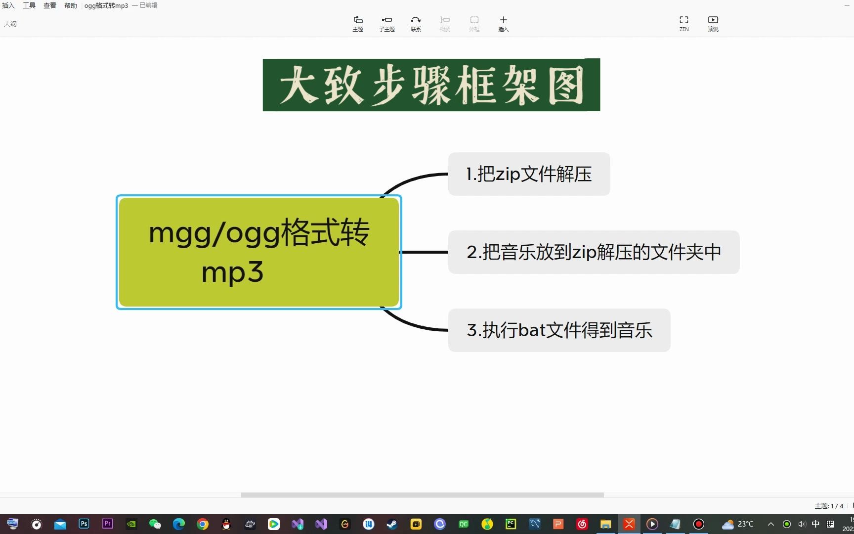Select the 外框 boundary tool

tap(473, 23)
